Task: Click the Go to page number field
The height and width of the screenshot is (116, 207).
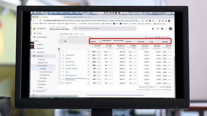Action: click(x=156, y=87)
